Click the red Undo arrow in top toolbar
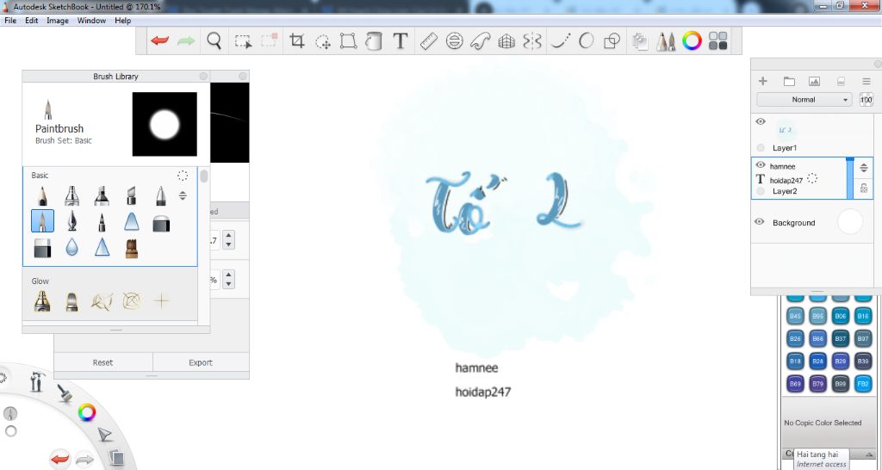Viewport: 882px width, 470px height. pos(159,40)
